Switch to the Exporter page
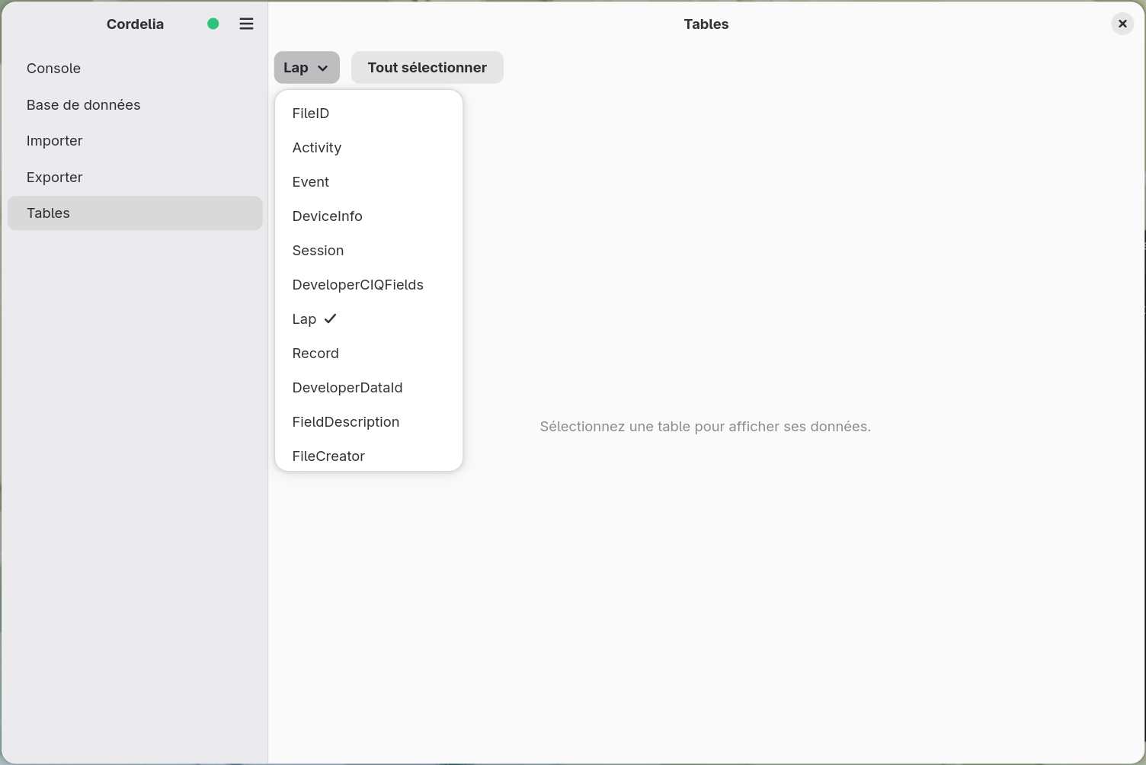Screen dimensions: 1146x765 coord(135,178)
